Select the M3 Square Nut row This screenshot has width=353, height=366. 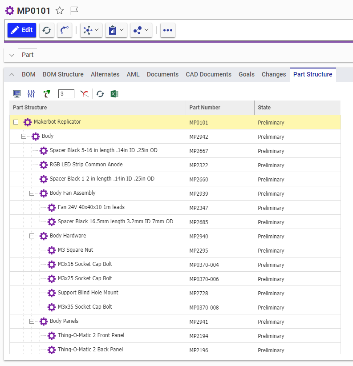point(175,250)
